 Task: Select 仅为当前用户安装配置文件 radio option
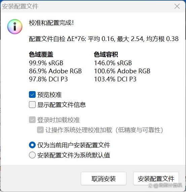coord(32,145)
